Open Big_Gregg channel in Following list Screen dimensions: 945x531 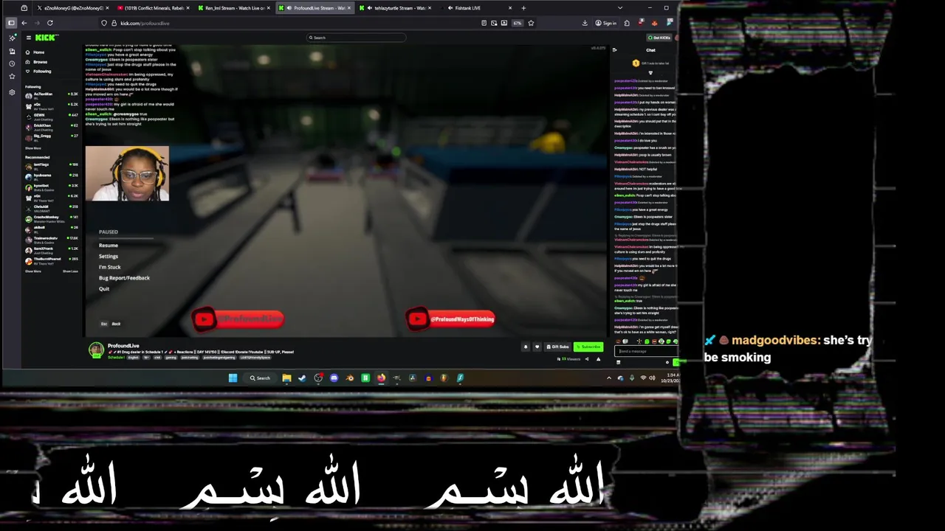tap(52, 136)
